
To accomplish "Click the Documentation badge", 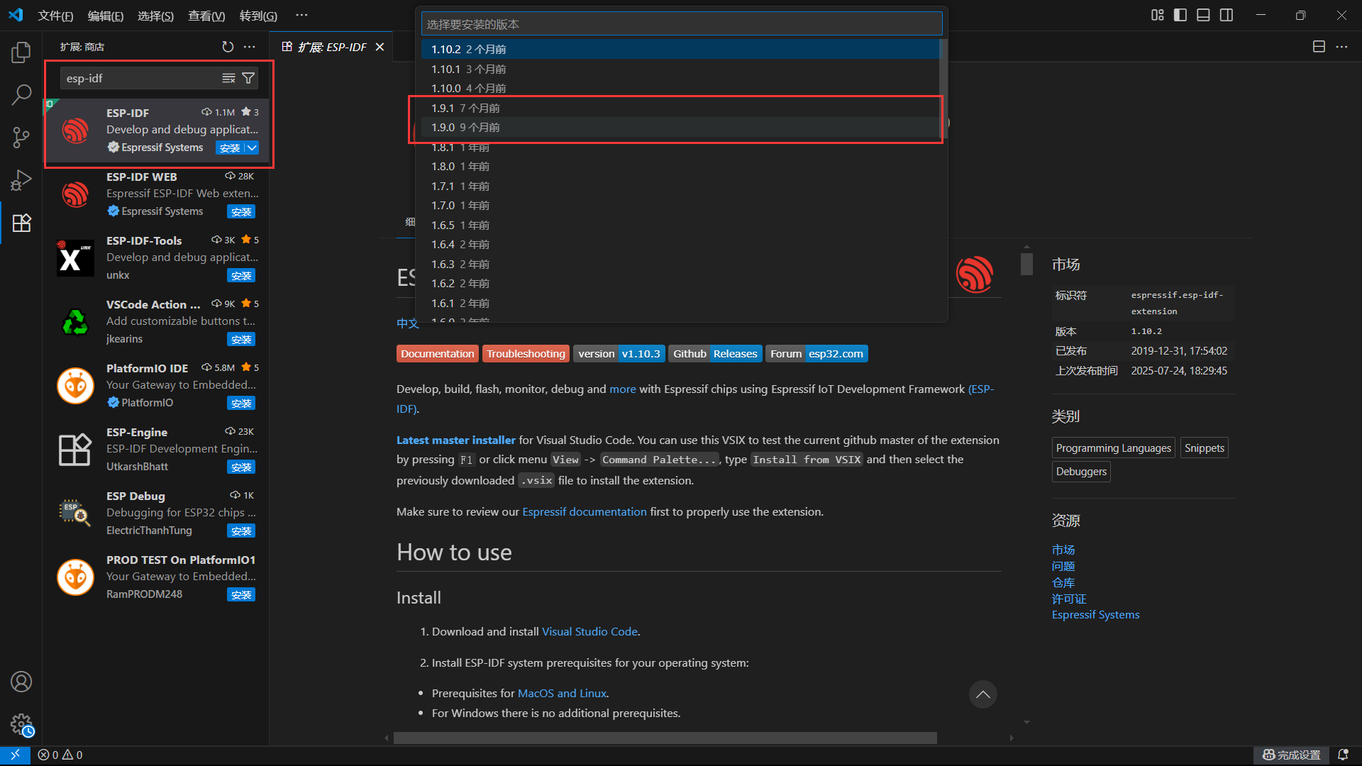I will (x=437, y=354).
